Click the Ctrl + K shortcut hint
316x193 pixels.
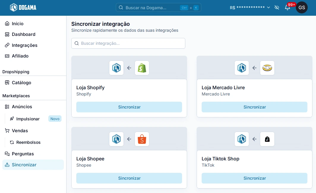click(x=189, y=8)
